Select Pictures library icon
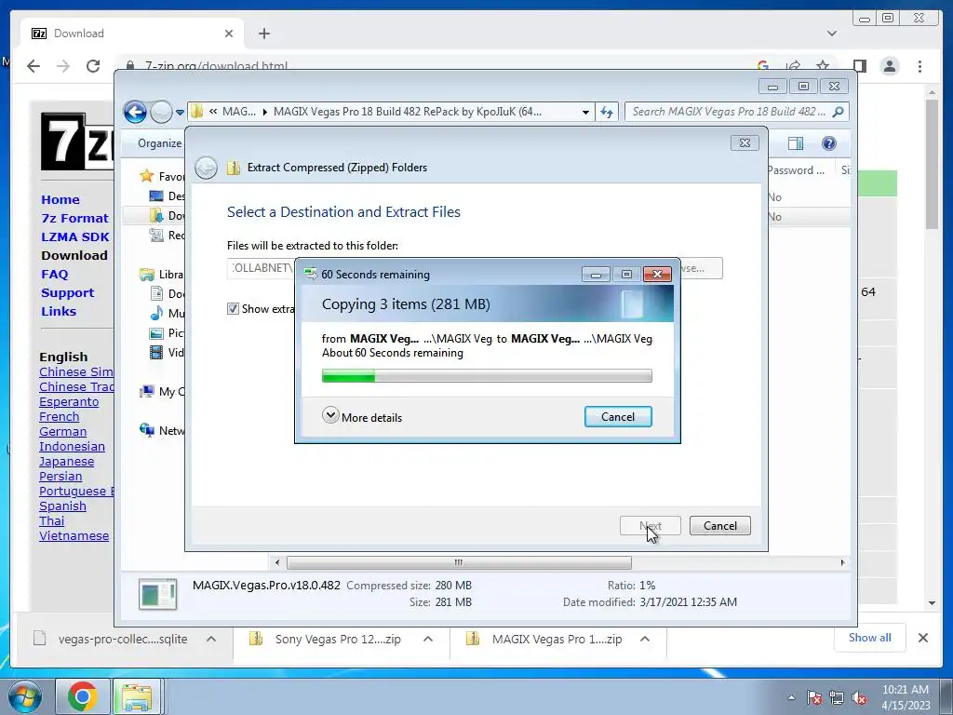 click(156, 333)
